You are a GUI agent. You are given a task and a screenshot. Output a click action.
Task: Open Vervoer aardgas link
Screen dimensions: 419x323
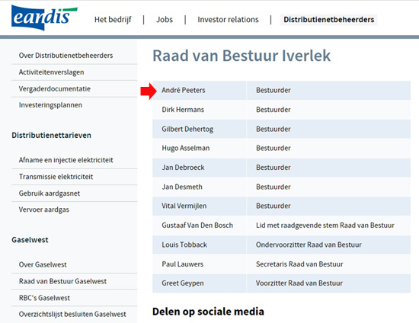(x=44, y=209)
